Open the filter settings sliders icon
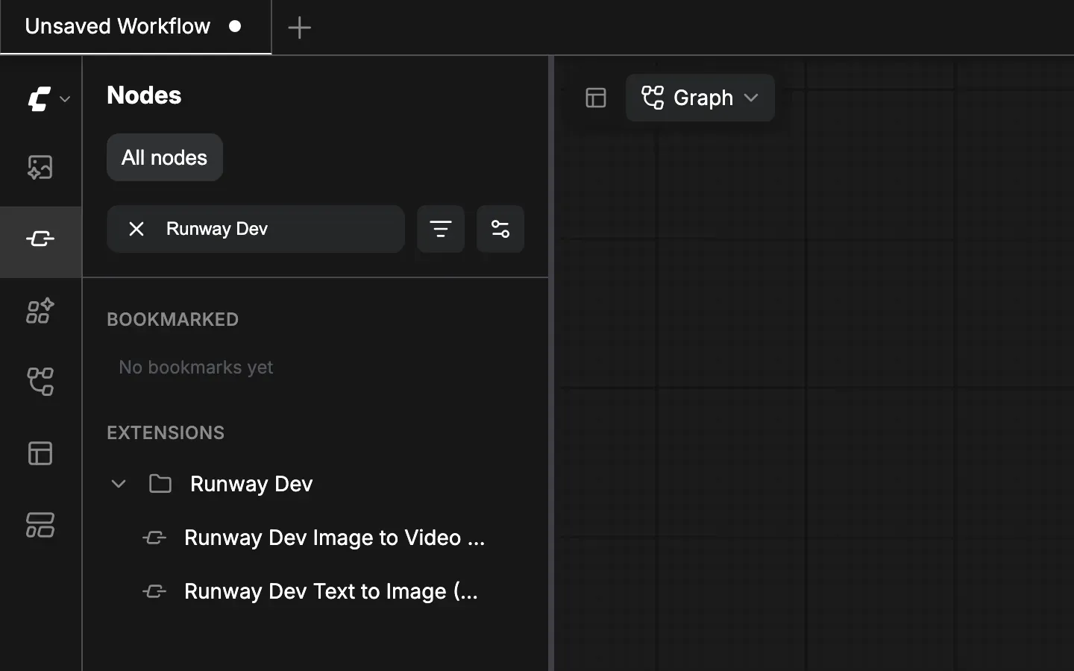 point(500,229)
